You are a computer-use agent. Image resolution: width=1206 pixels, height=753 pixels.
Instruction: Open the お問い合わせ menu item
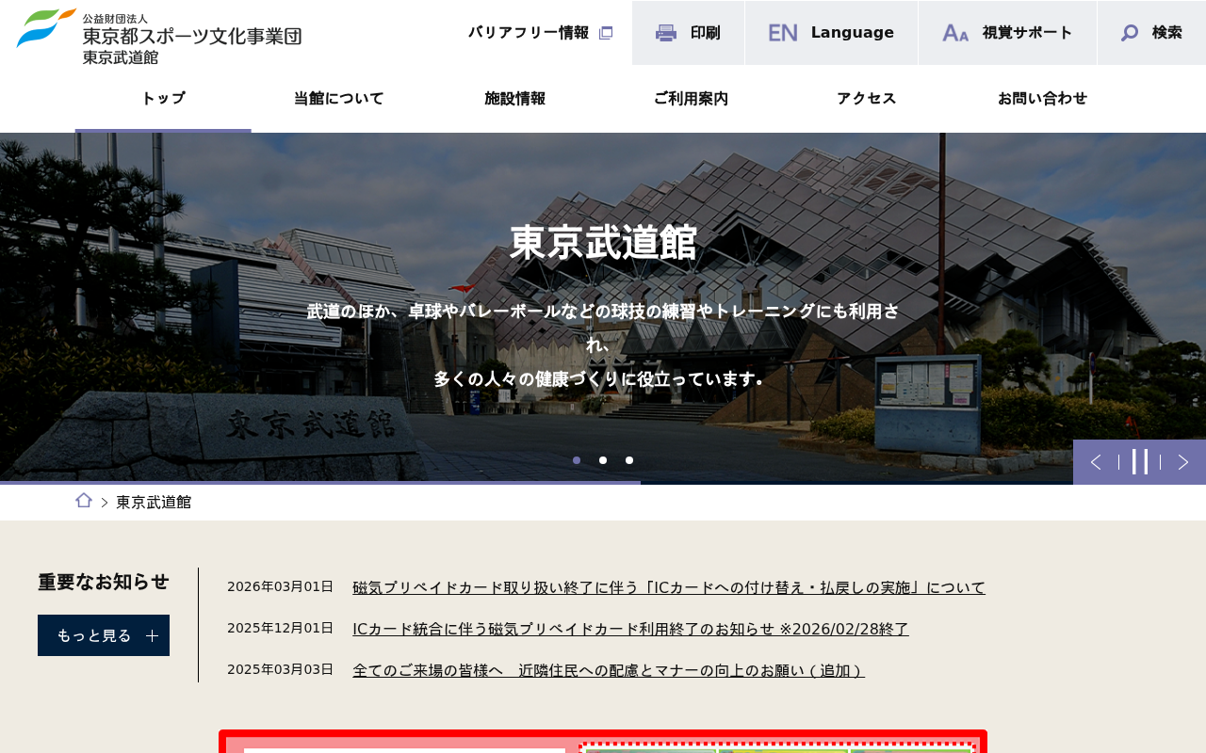pos(1042,99)
